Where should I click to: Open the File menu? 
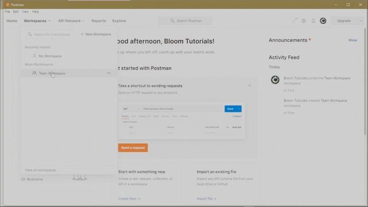[7, 11]
